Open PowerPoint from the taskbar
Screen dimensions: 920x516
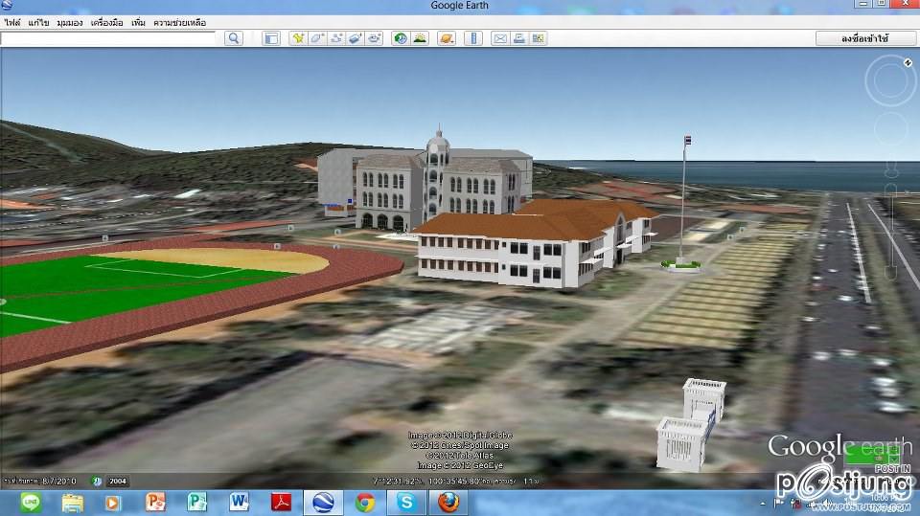tap(155, 503)
